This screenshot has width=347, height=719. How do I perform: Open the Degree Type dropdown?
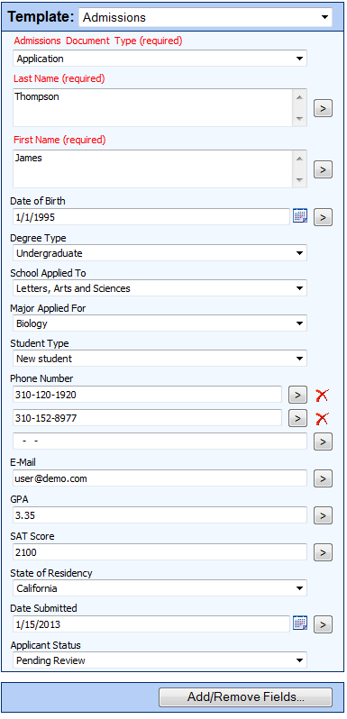point(160,253)
